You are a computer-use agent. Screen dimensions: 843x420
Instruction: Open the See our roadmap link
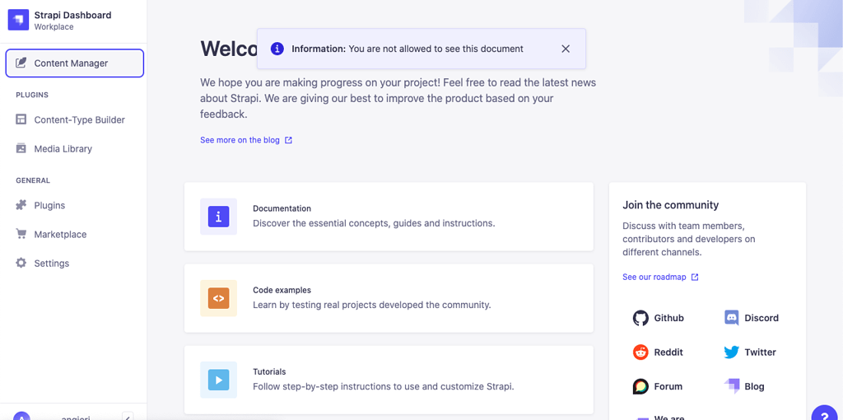pos(660,277)
